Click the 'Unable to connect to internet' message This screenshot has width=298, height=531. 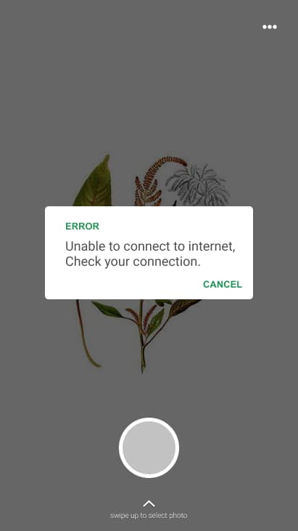pyautogui.click(x=150, y=246)
